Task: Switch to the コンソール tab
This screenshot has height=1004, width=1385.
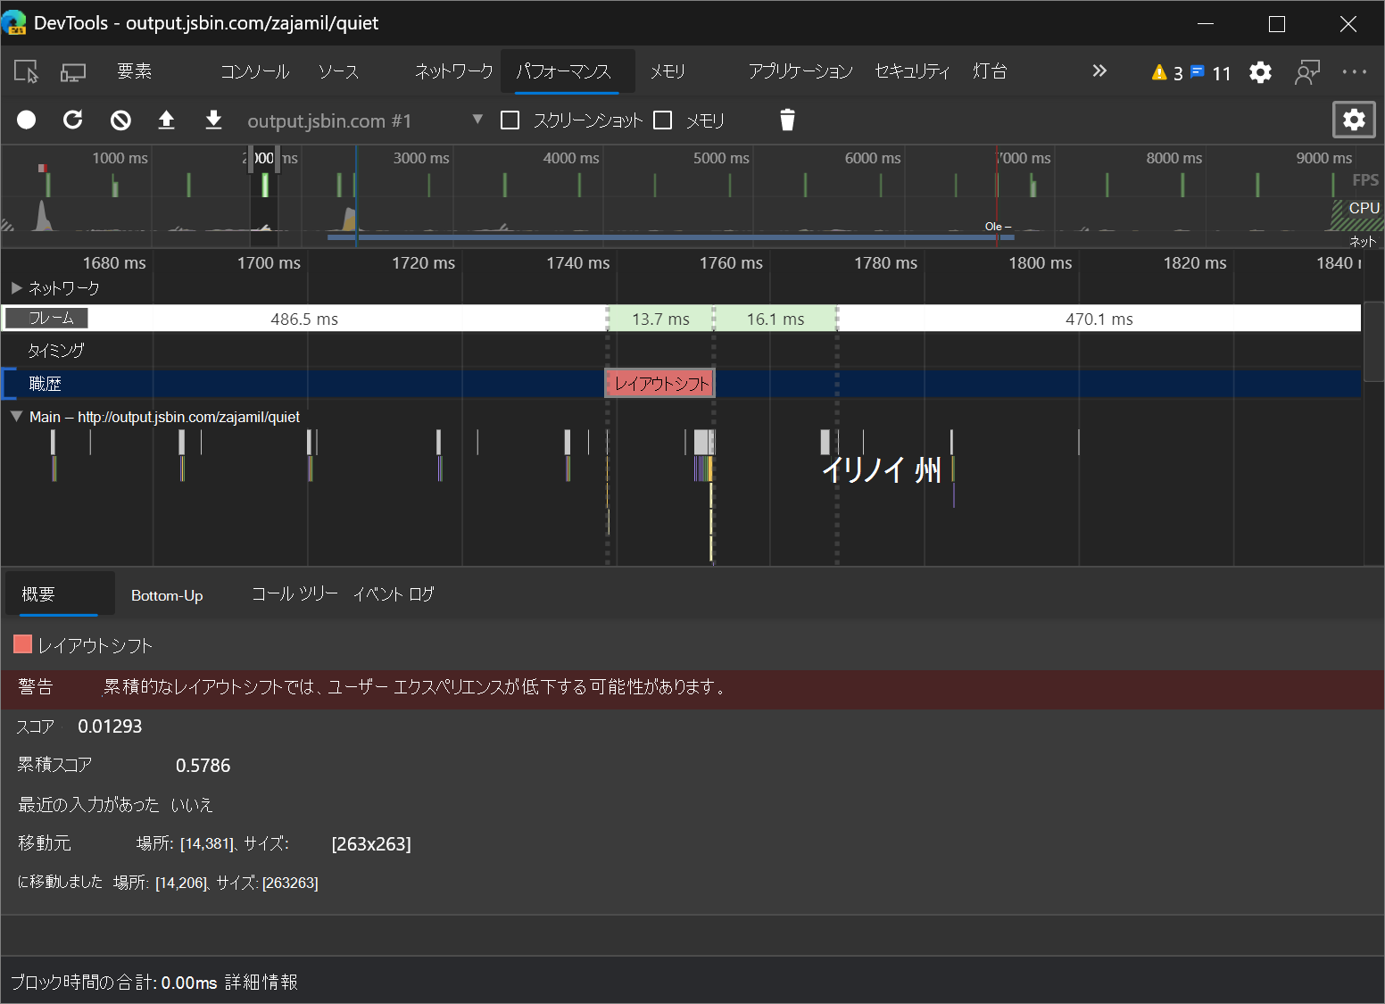Action: click(255, 71)
